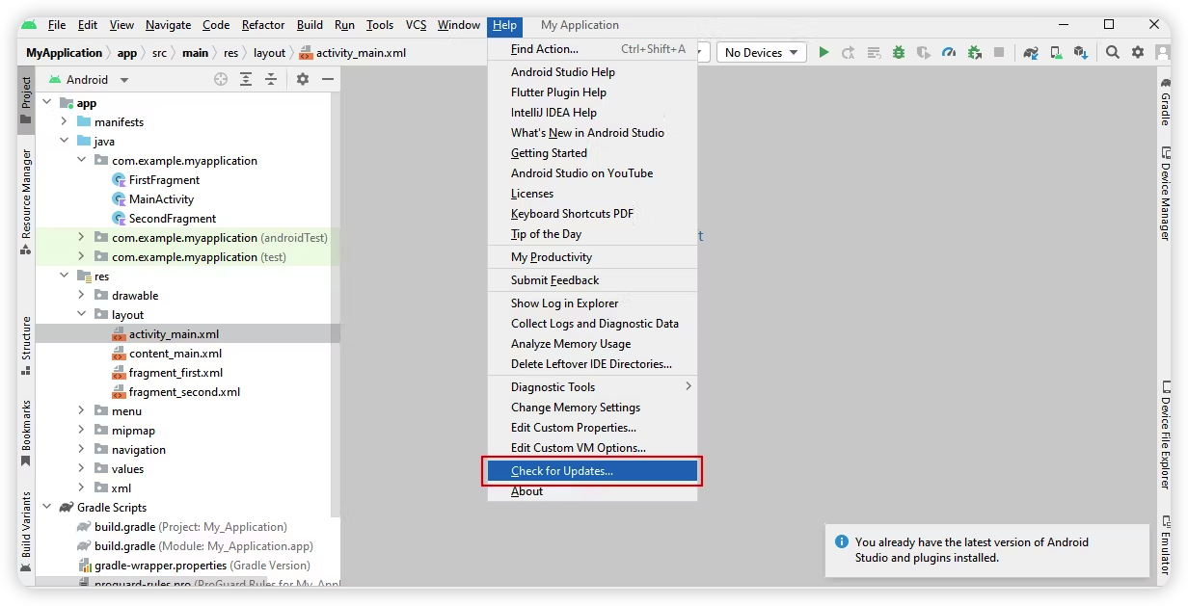1188x606 pixels.
Task: Expand the mipmap folder
Action: click(x=81, y=430)
